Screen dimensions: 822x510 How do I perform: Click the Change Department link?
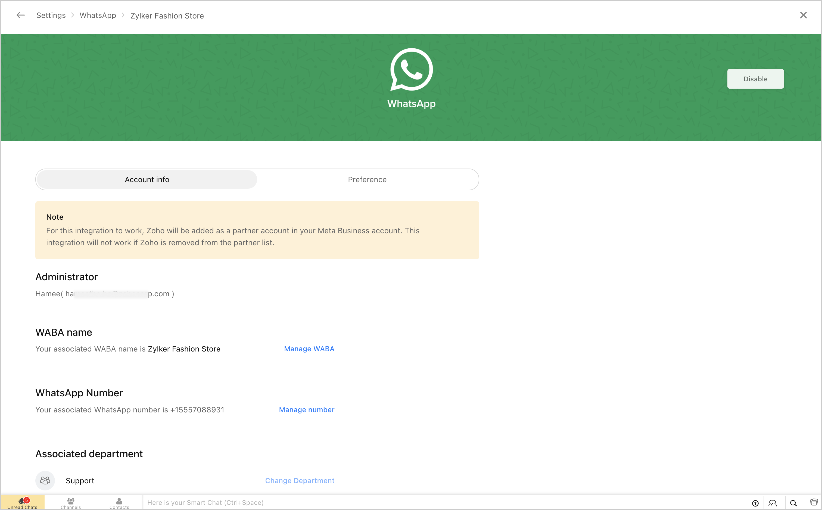click(x=299, y=480)
